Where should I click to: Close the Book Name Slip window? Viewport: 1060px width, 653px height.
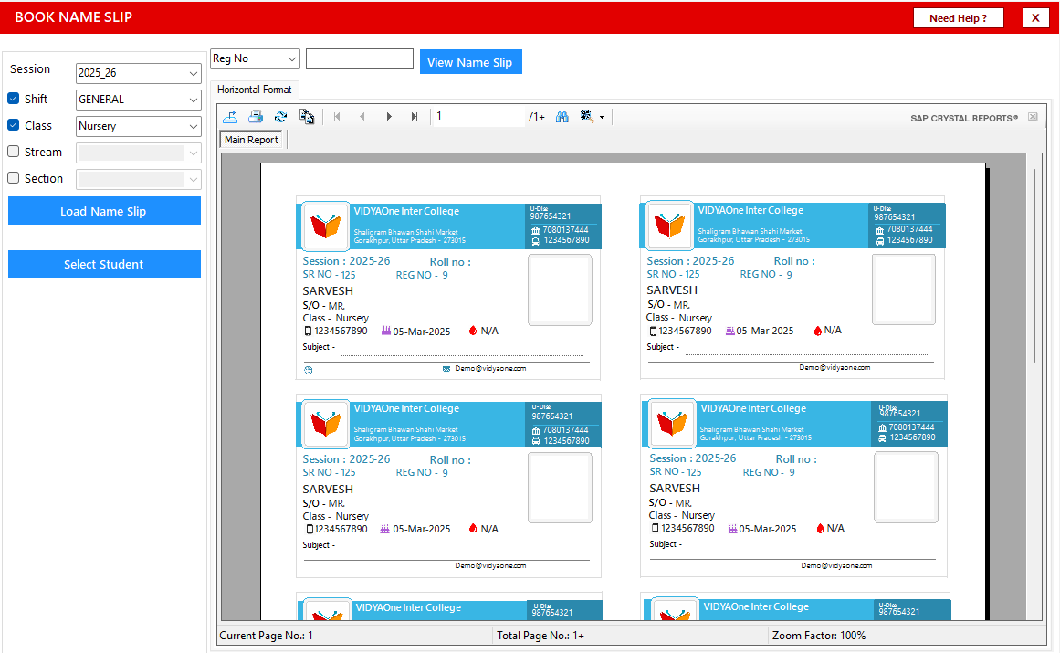[x=1035, y=18]
